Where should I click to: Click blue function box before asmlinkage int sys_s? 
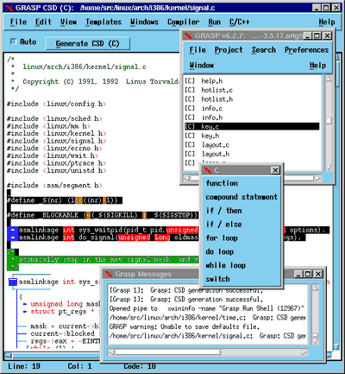point(13,282)
